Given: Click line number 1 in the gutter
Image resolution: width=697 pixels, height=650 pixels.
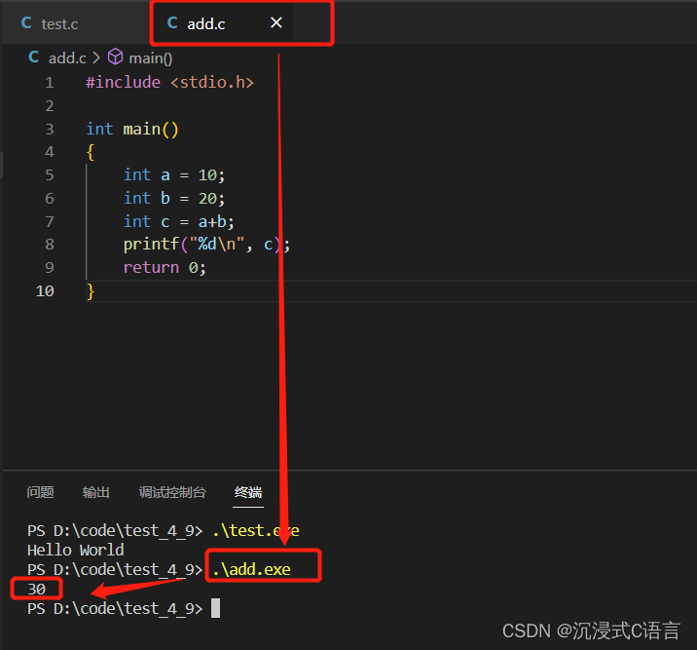Looking at the screenshot, I should (50, 83).
